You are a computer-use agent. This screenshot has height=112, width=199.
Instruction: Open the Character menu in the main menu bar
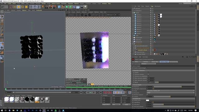pyautogui.click(x=71, y=3)
